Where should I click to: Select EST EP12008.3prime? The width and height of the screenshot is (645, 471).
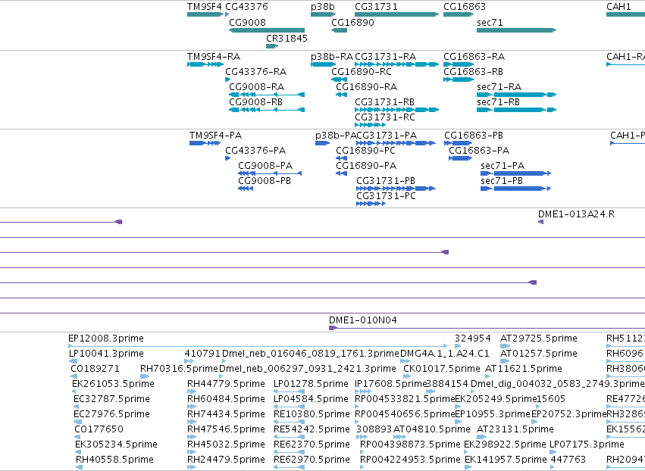pyautogui.click(x=258, y=346)
